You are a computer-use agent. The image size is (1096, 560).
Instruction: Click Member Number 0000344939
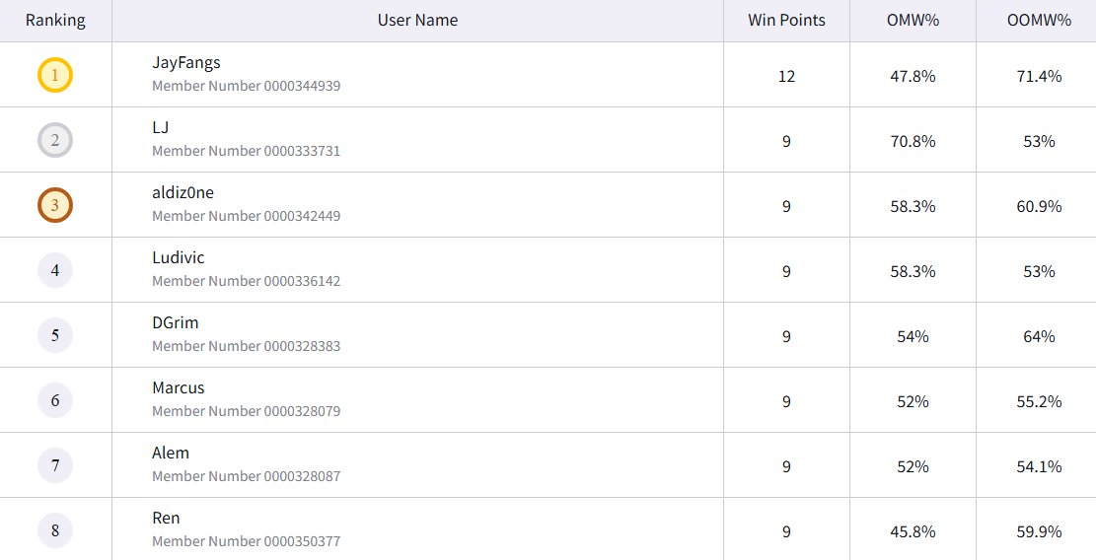click(x=246, y=86)
